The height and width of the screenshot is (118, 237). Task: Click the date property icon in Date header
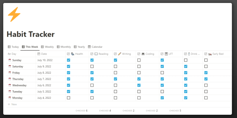point(39,54)
